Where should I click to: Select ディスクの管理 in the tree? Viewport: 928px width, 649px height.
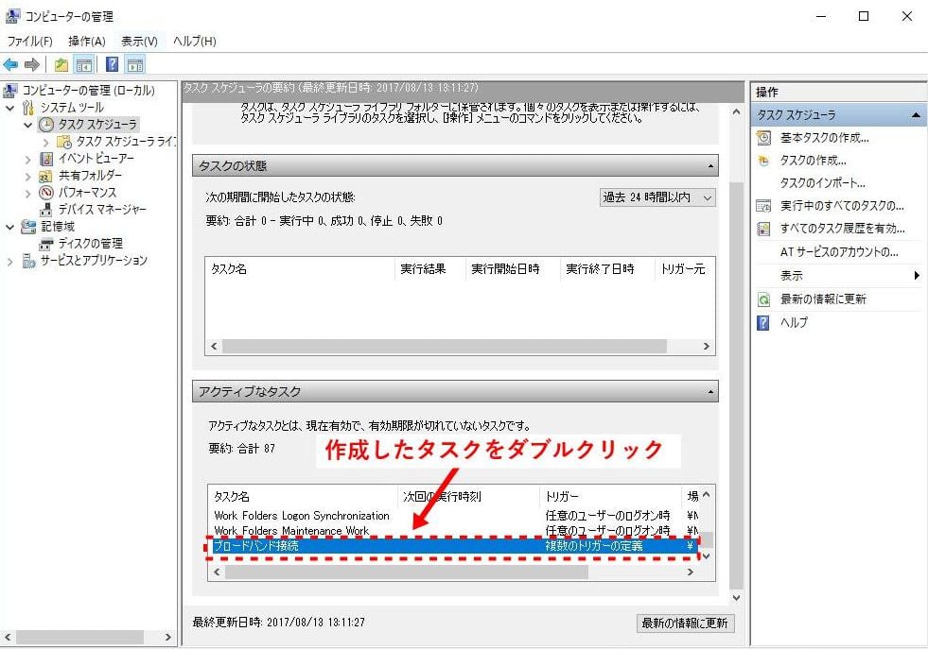(x=90, y=244)
